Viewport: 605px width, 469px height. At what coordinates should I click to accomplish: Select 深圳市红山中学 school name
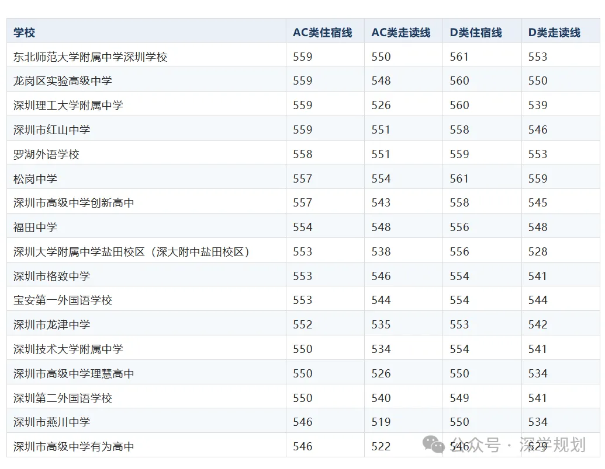click(x=51, y=129)
